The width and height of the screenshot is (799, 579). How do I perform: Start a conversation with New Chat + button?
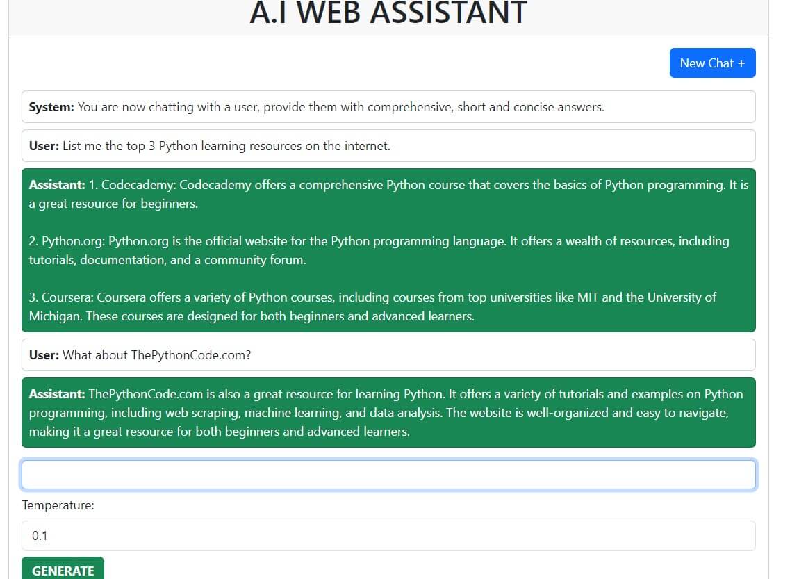[x=712, y=63]
